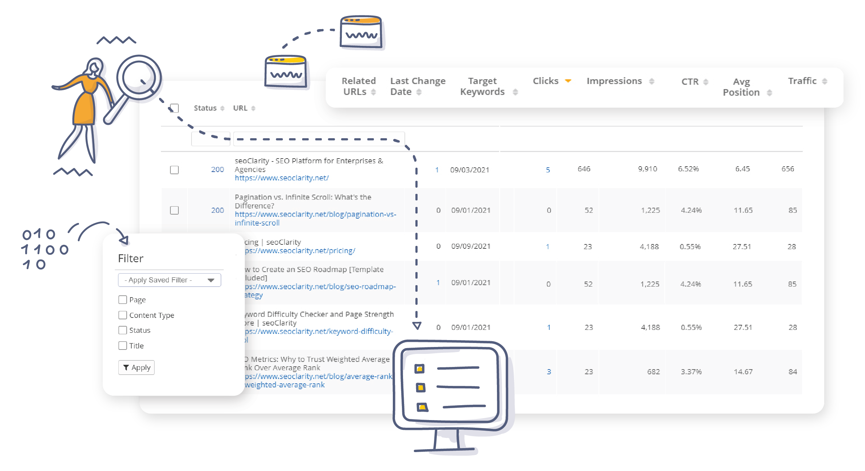
Task: Sort by Target Keywords arrows
Action: pos(515,92)
